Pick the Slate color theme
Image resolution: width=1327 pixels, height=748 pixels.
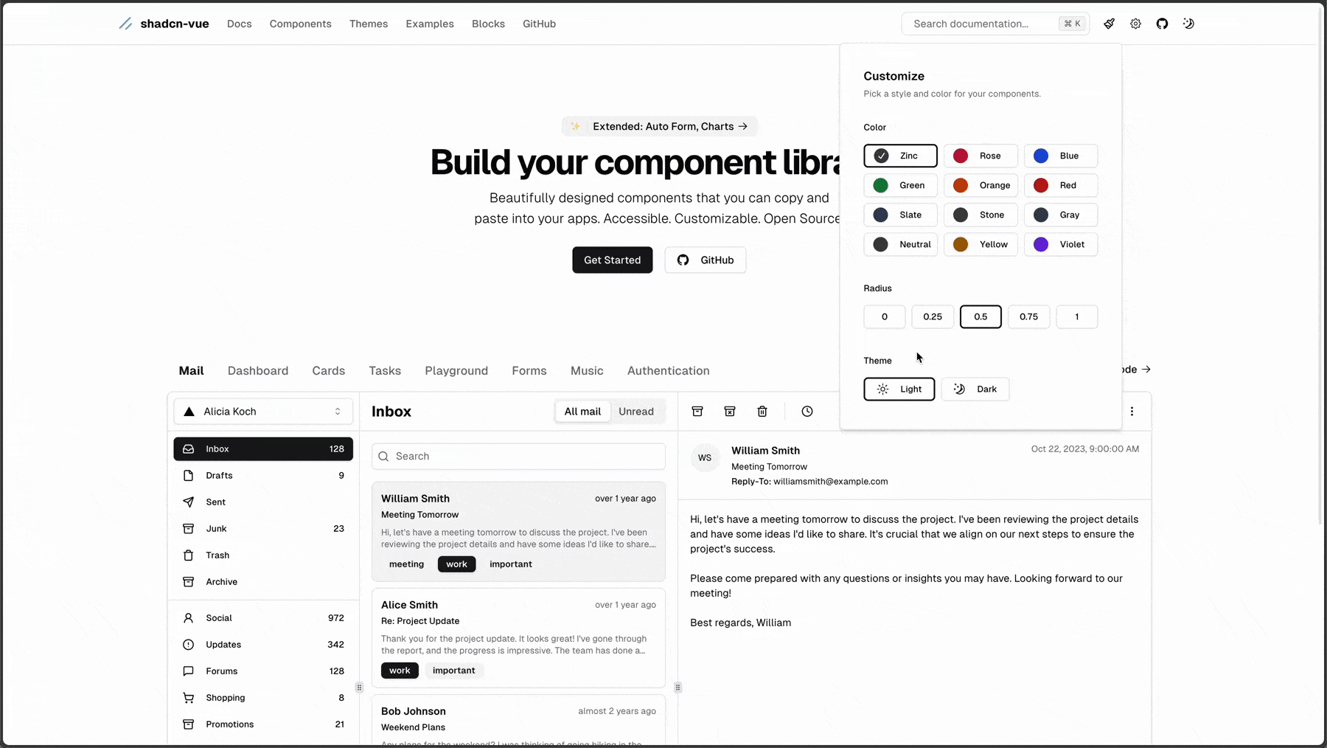pos(900,215)
